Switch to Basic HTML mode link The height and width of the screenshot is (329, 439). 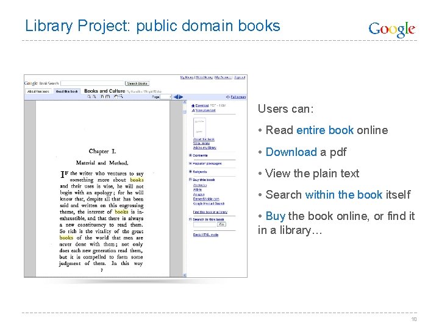coord(205,235)
